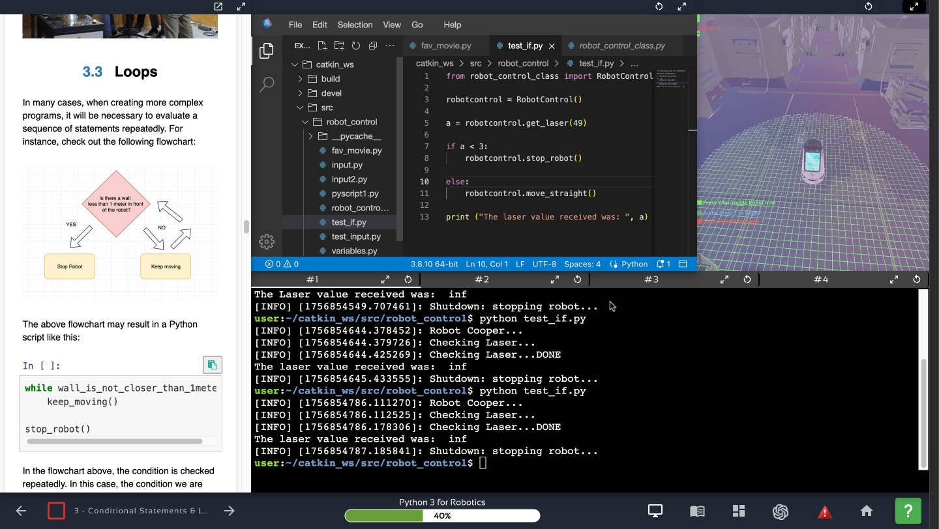Click the green help question mark button
The height and width of the screenshot is (529, 939).
[x=908, y=511]
